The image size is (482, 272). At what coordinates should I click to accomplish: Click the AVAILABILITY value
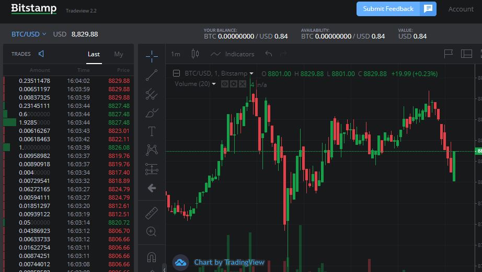point(343,36)
